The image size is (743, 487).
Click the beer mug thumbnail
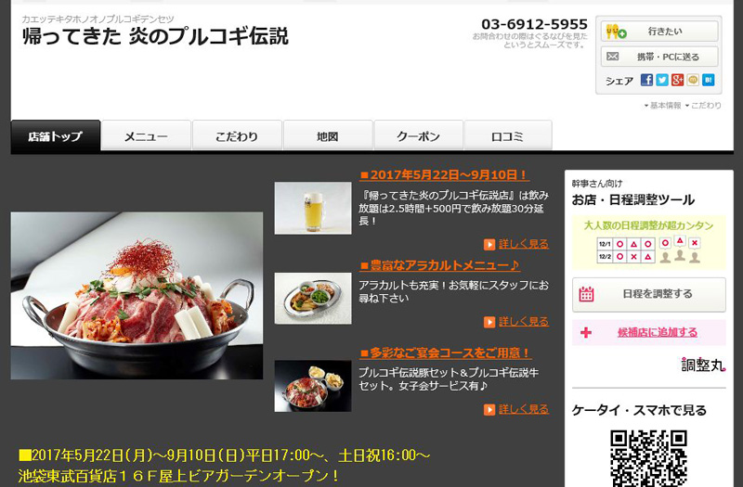click(313, 208)
